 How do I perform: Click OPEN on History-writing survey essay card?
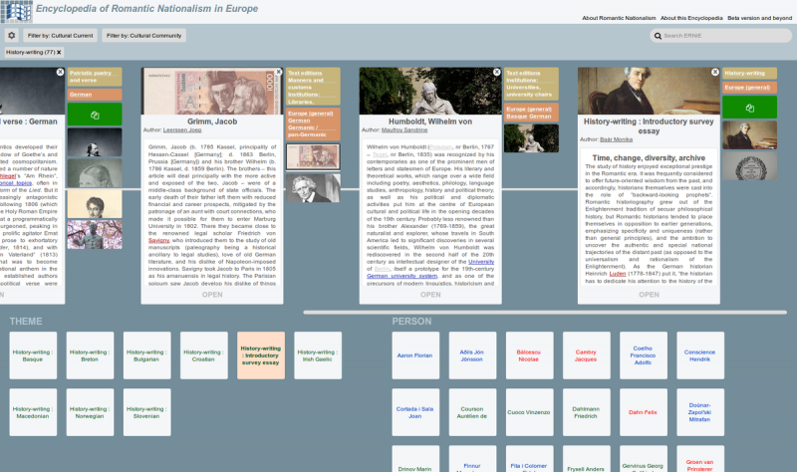tap(649, 295)
